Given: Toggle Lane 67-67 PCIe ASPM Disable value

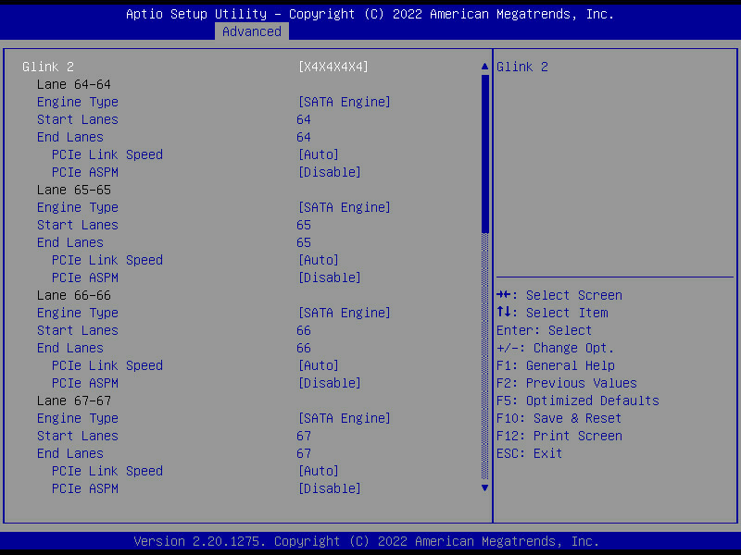Looking at the screenshot, I should click(x=329, y=488).
